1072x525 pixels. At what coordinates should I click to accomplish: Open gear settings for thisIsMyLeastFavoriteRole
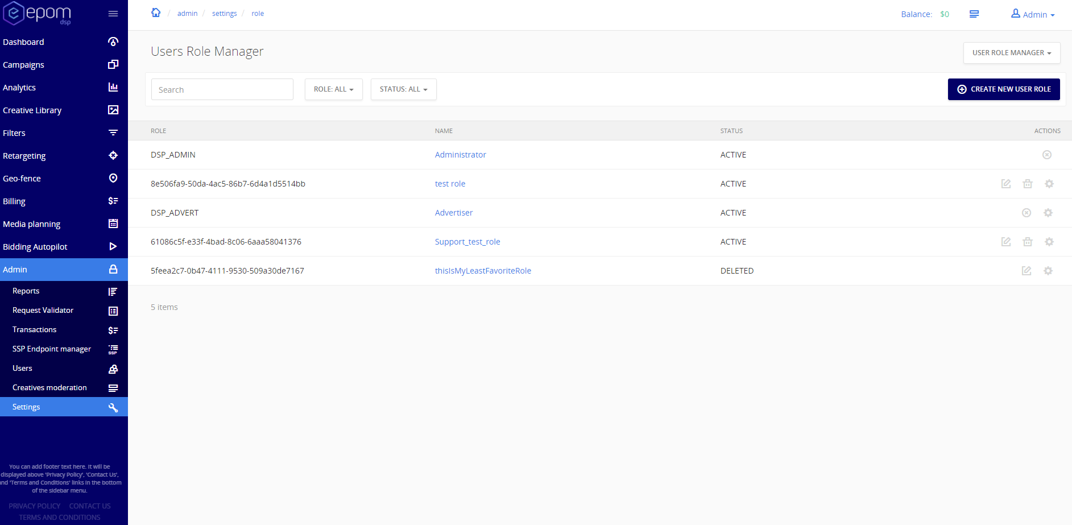tap(1048, 271)
